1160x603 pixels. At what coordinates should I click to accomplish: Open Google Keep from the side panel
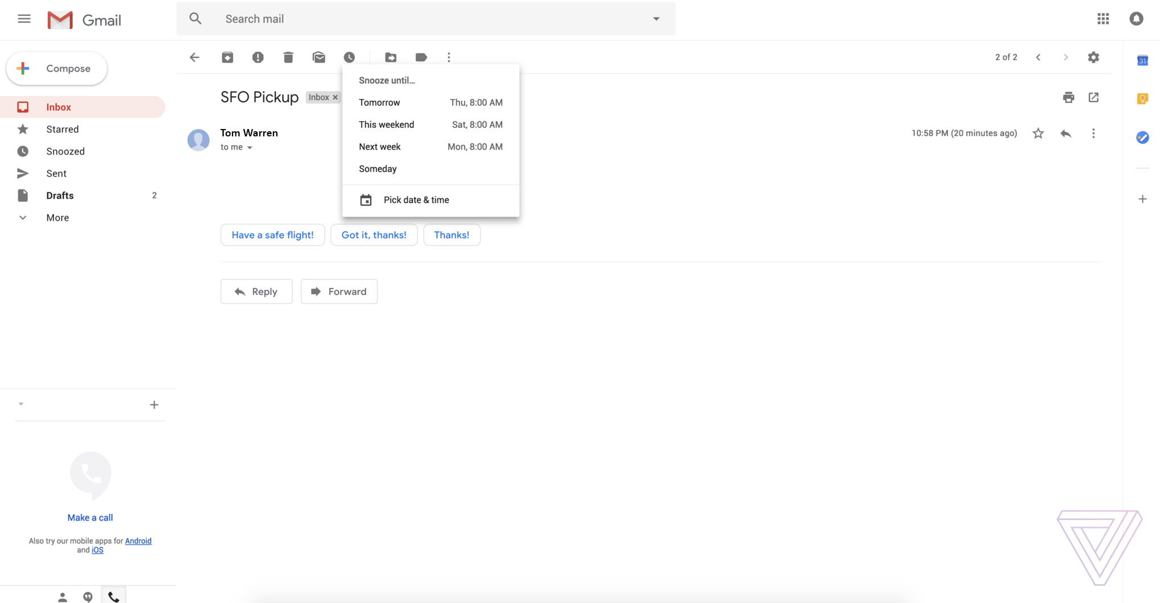click(x=1144, y=98)
